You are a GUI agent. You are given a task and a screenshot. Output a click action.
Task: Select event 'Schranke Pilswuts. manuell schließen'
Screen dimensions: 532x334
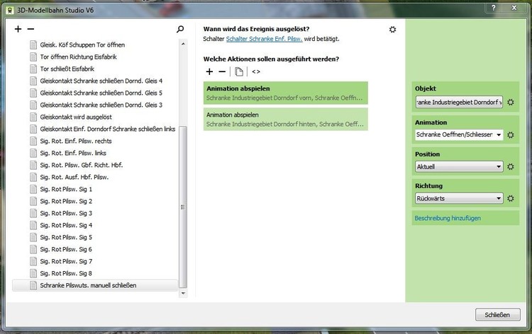click(94, 285)
